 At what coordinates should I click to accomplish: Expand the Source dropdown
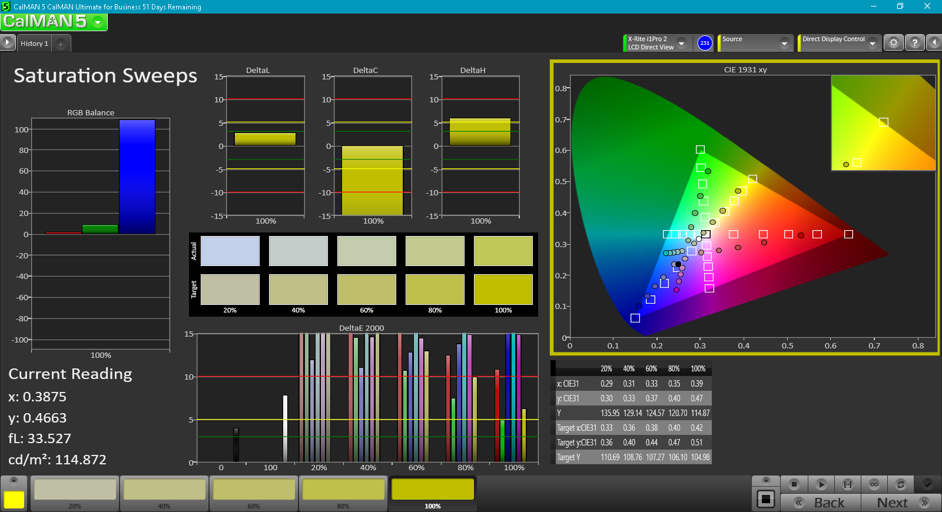point(784,43)
